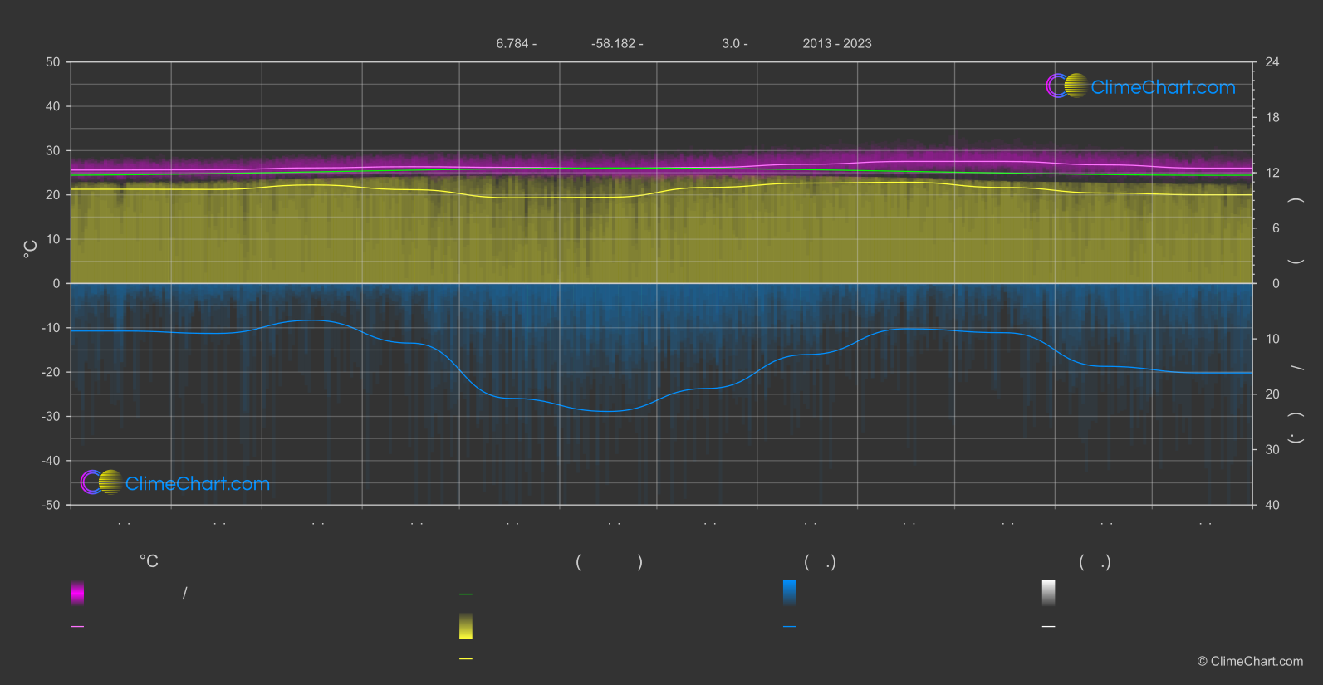
Task: Click the ClimeChart globe icon at bottom left
Action: (x=101, y=482)
